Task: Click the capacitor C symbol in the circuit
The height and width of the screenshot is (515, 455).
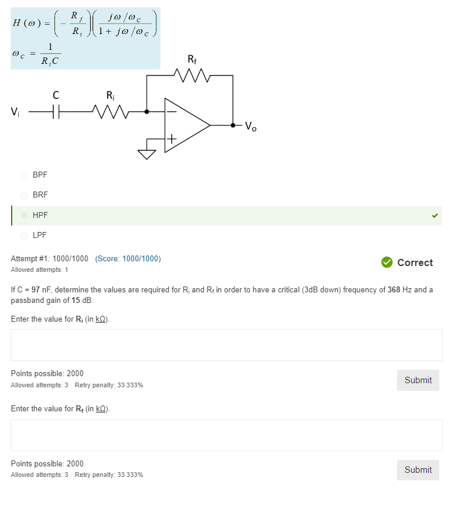Action: 56,111
